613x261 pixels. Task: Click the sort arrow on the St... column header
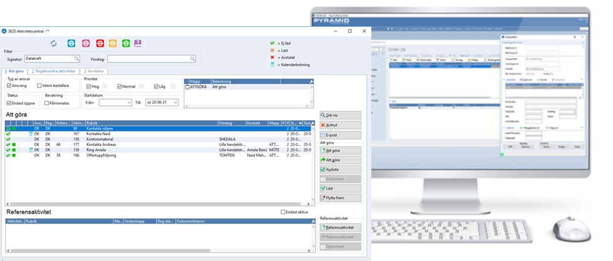300,123
